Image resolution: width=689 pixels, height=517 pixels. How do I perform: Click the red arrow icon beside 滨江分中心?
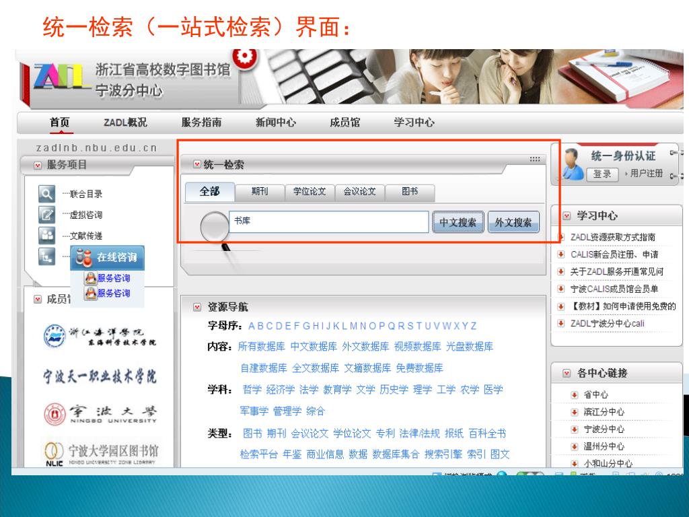574,412
